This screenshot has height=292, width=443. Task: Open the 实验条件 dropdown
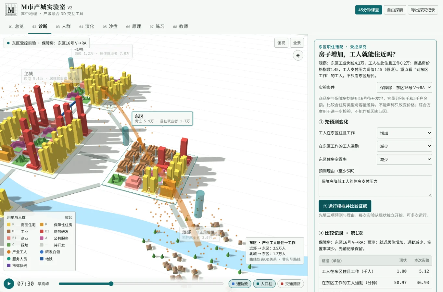pos(404,88)
